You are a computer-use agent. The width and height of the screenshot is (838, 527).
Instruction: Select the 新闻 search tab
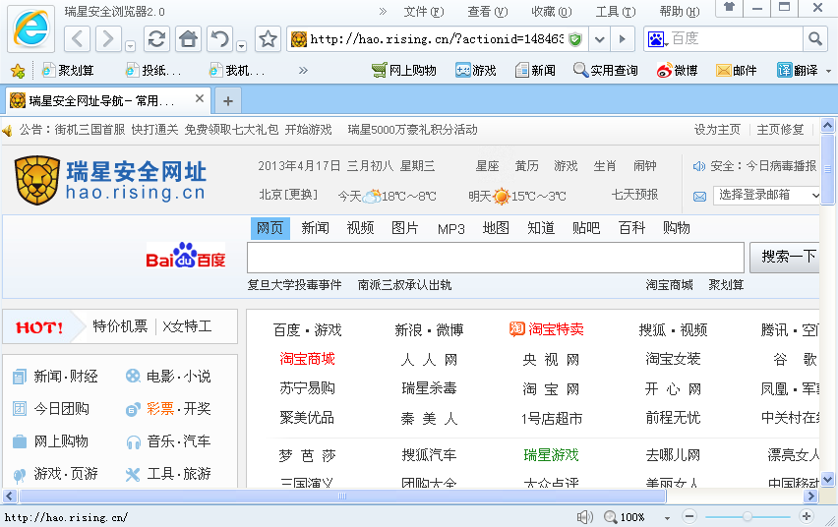[x=315, y=228]
